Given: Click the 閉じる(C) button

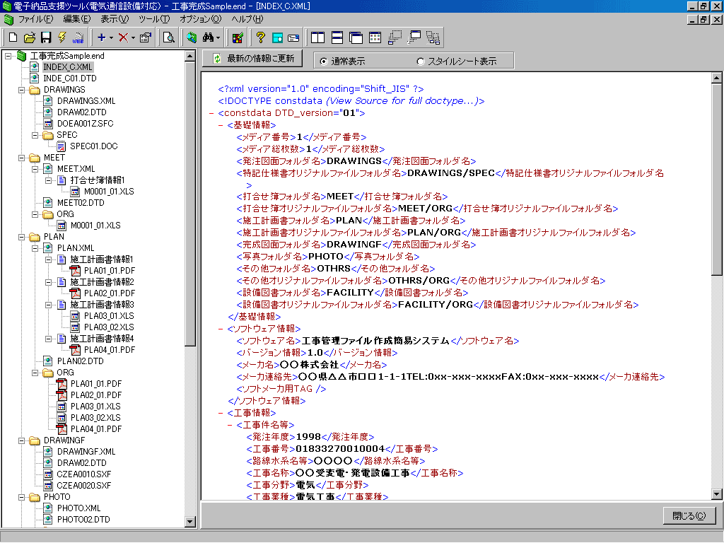Looking at the screenshot, I should 689,515.
